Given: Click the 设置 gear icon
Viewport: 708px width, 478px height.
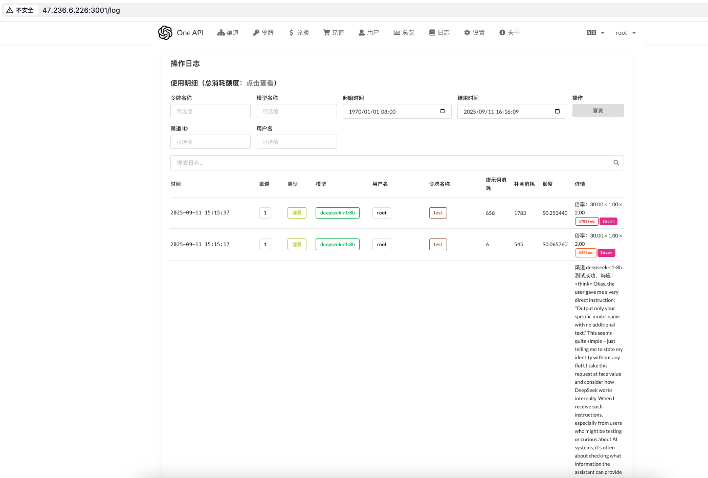Looking at the screenshot, I should 466,32.
